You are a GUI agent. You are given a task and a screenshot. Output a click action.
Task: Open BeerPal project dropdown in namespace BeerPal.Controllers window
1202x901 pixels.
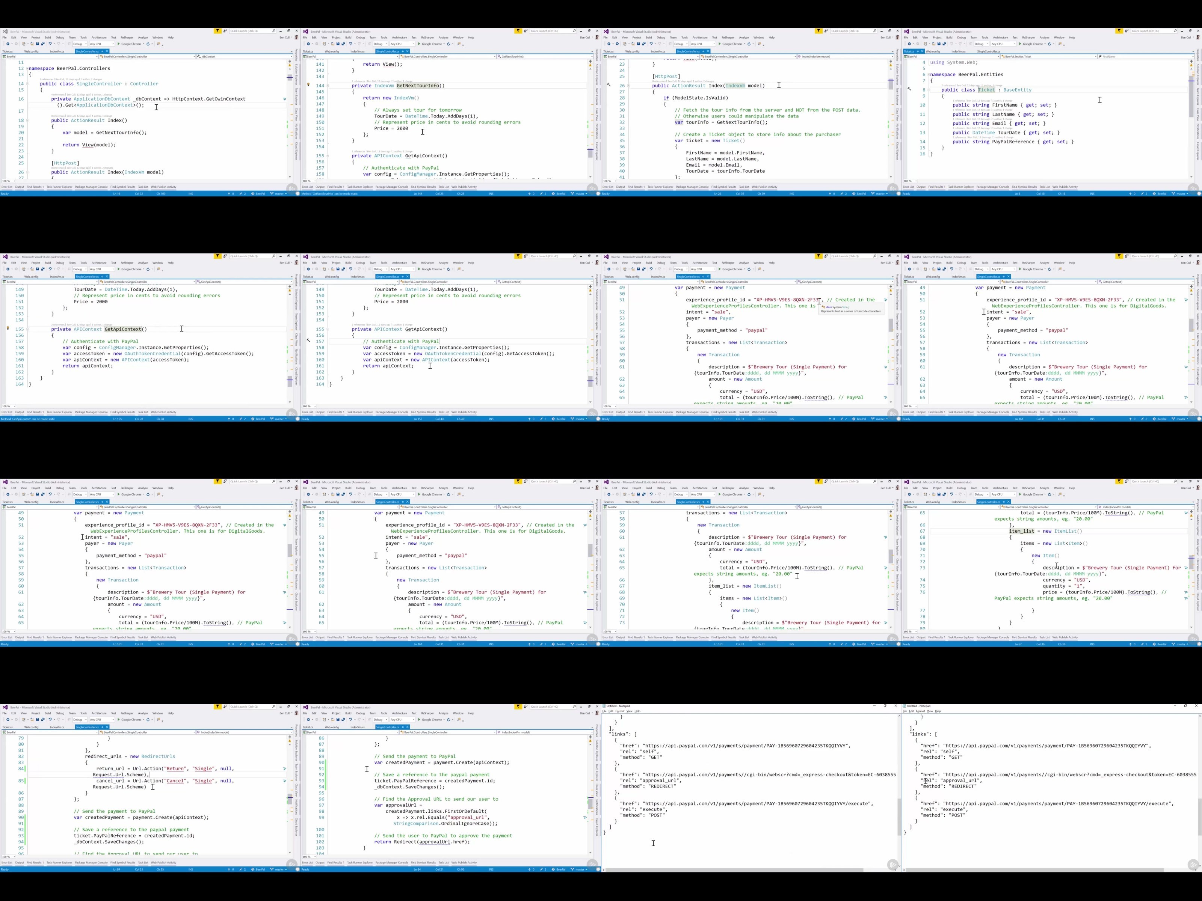pos(50,56)
